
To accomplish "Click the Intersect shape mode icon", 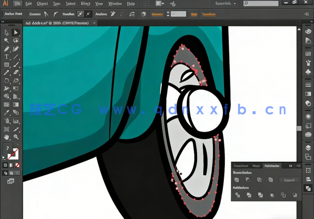I will 259,179.
